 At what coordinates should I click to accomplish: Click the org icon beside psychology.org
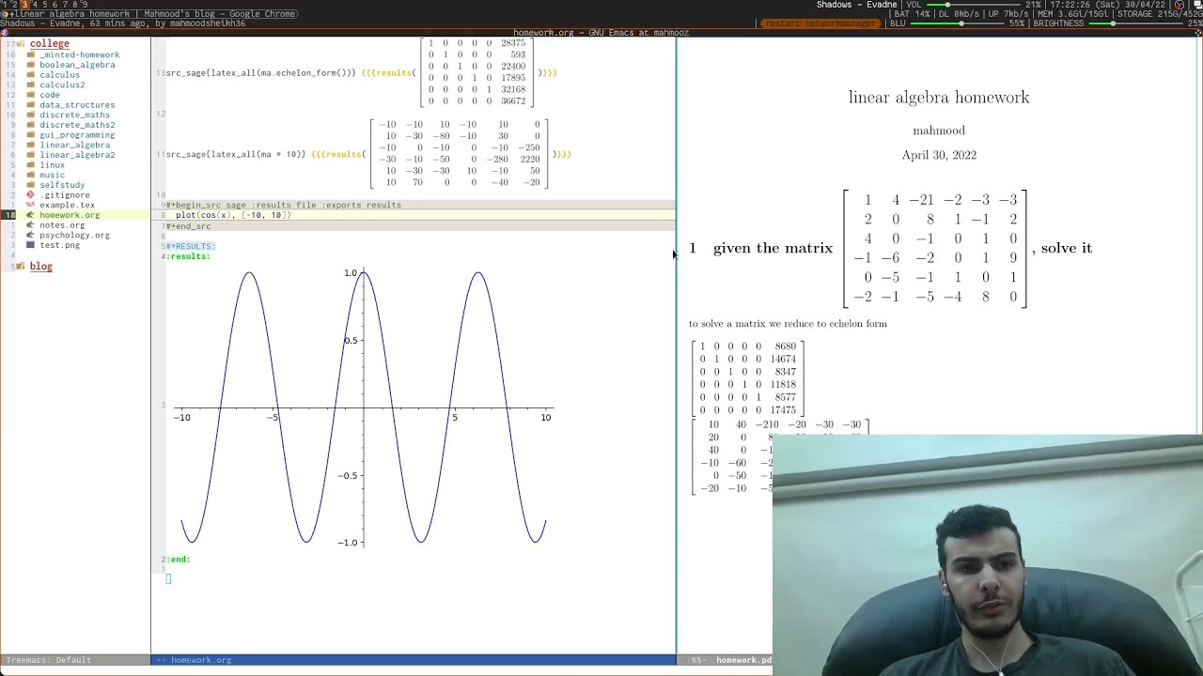(x=31, y=235)
